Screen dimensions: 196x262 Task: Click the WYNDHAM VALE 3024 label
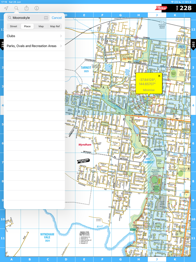47,237
